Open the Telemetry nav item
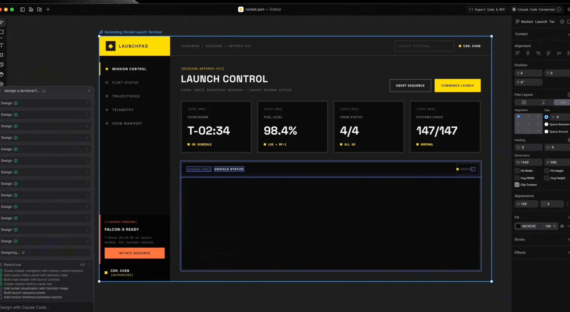Image resolution: width=570 pixels, height=312 pixels. [123, 110]
